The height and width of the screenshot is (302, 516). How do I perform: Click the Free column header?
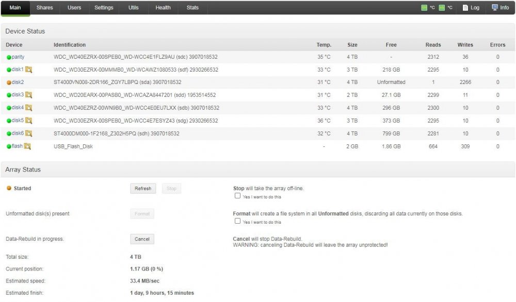click(391, 45)
